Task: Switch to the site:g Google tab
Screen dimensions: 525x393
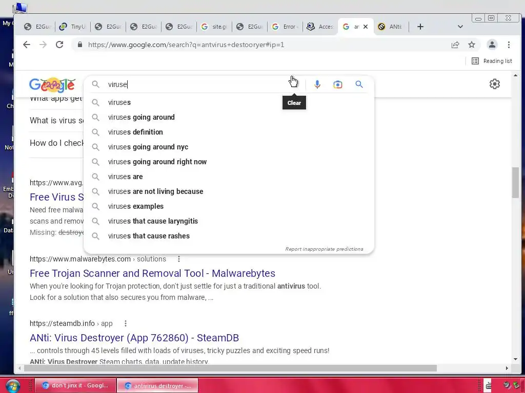Action: 214,27
